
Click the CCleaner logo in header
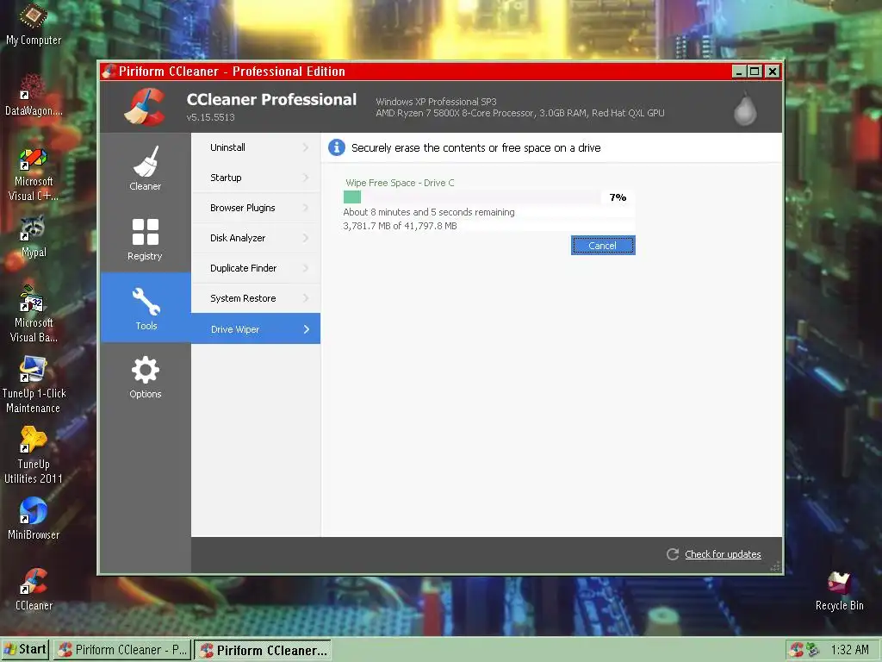coord(145,106)
